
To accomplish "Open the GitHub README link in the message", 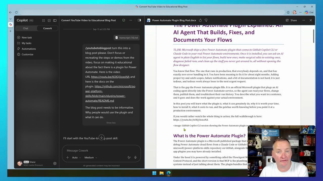I will [x=110, y=94].
